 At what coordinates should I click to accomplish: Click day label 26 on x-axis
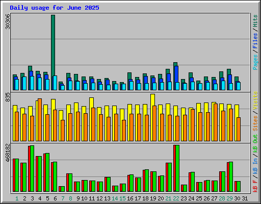pos(206,198)
